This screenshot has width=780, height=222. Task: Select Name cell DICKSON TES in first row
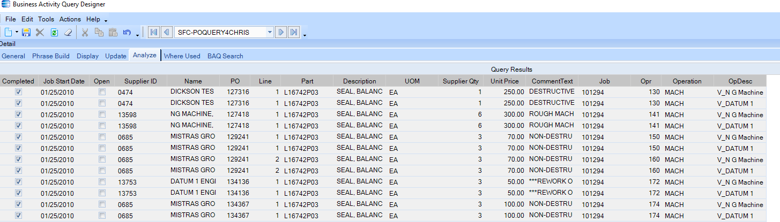pos(193,91)
